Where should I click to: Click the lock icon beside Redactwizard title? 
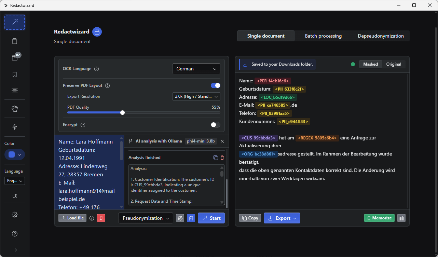click(x=97, y=32)
